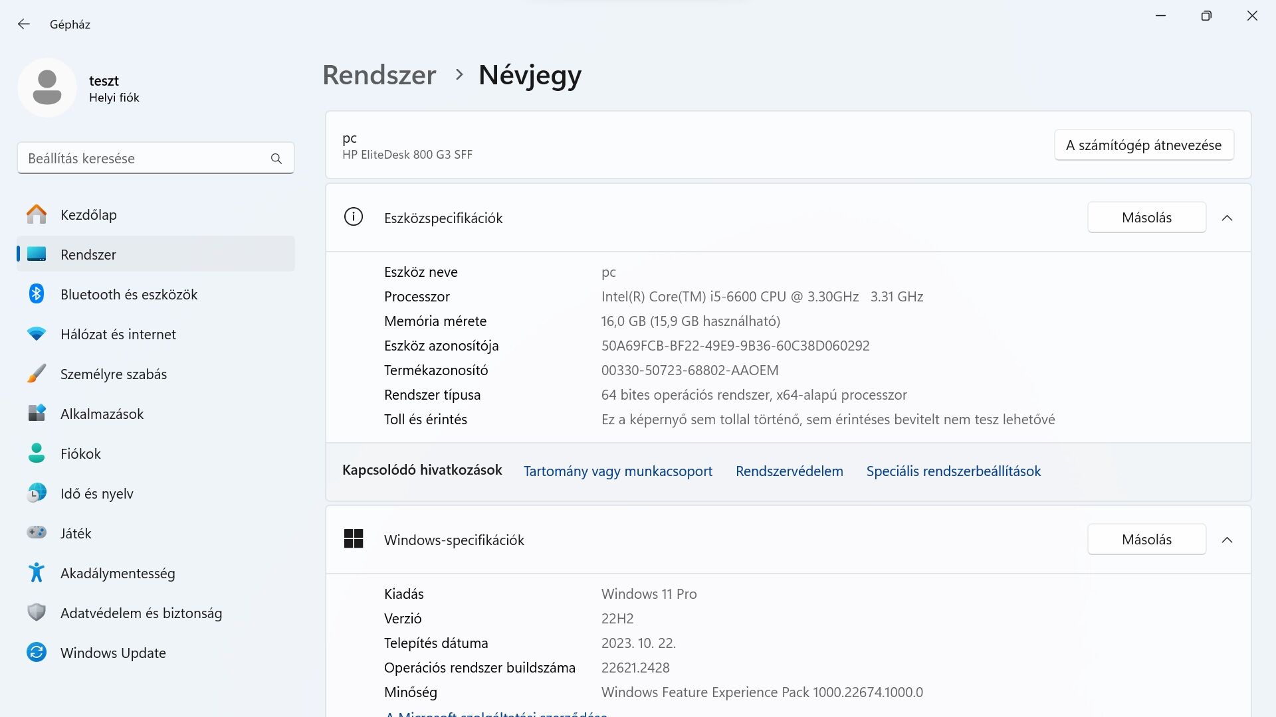The height and width of the screenshot is (717, 1276).
Task: Click the search magnifier icon
Action: click(276, 159)
